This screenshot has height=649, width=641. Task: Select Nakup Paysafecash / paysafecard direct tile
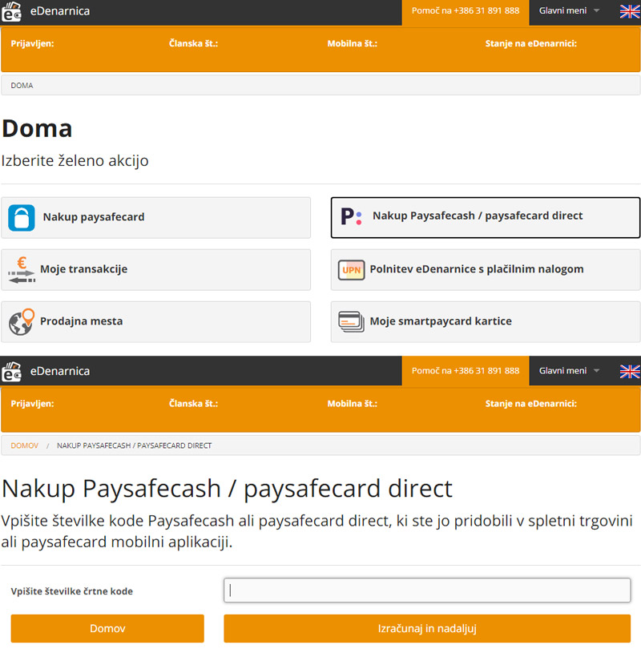click(486, 217)
